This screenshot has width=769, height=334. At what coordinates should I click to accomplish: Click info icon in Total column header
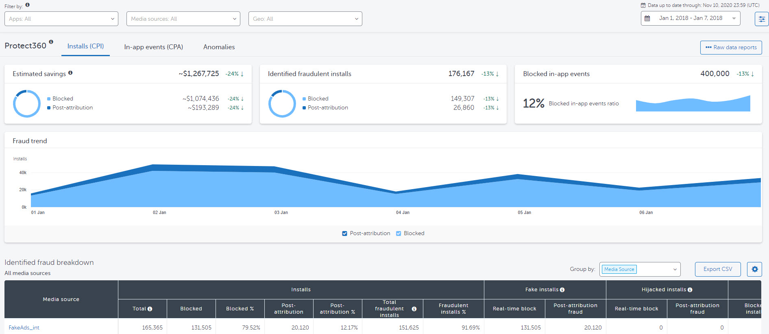pos(150,309)
